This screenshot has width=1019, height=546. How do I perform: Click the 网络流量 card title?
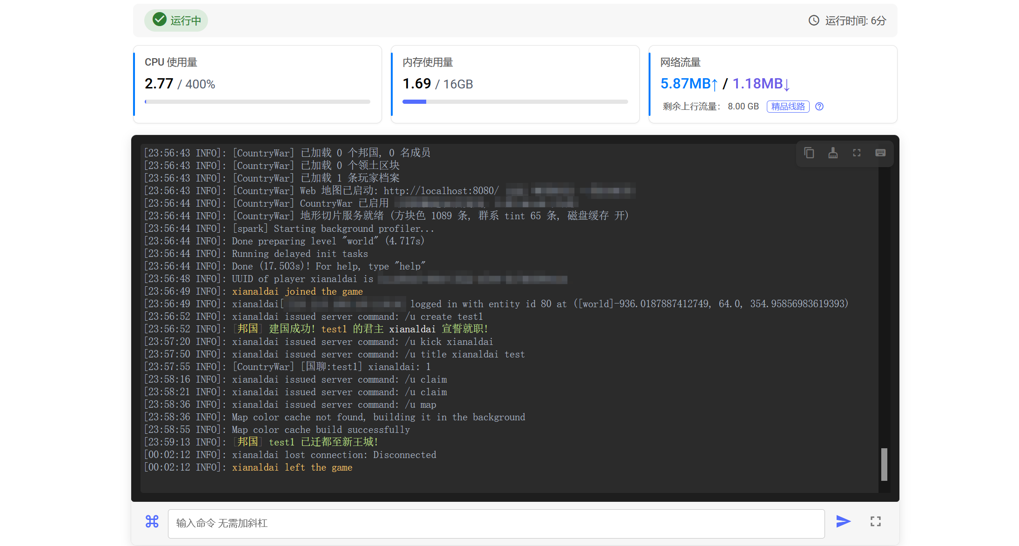tap(680, 62)
